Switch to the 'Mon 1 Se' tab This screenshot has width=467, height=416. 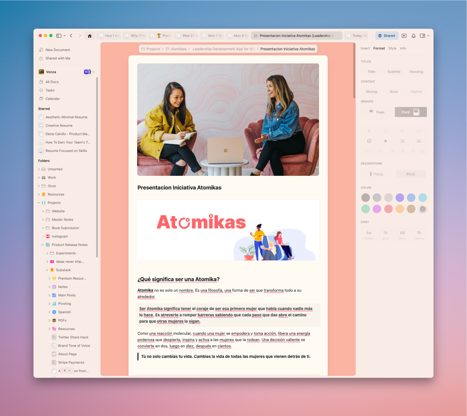pos(212,36)
